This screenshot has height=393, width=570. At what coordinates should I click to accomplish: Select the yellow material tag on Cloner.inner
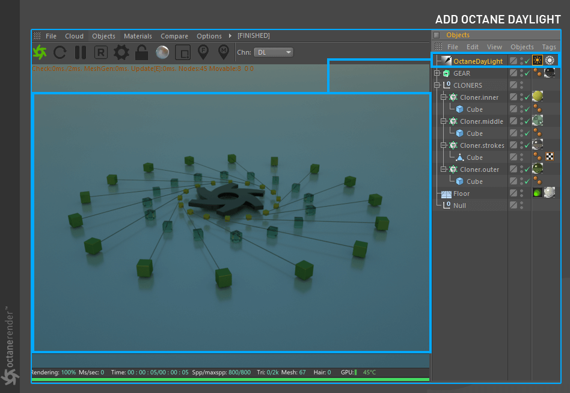tap(538, 96)
